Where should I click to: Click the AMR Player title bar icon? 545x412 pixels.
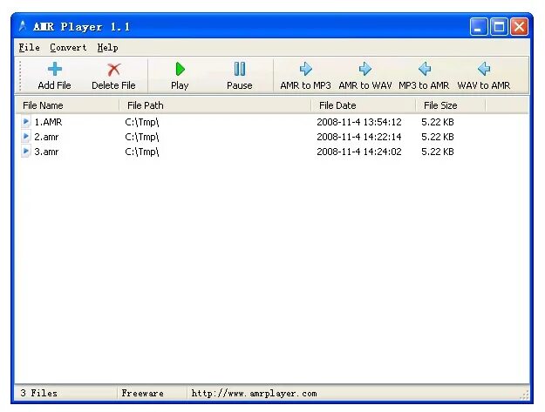[23, 26]
